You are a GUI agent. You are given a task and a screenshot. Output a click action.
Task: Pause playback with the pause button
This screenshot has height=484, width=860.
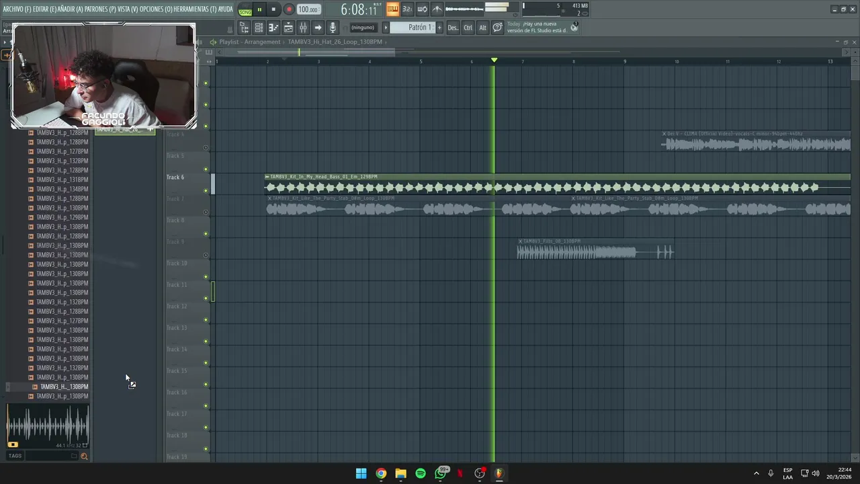pos(259,9)
